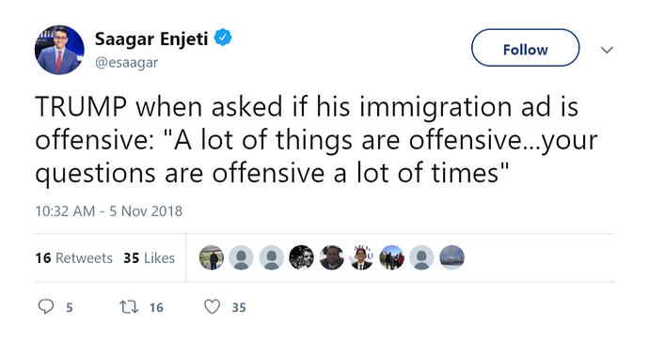The width and height of the screenshot is (649, 342).
Task: Open the first liker avatar
Action: point(211,257)
